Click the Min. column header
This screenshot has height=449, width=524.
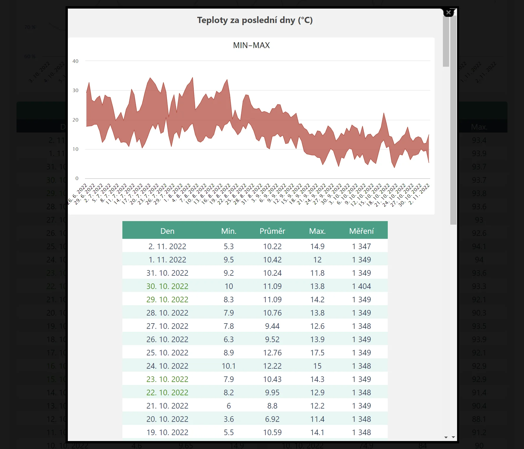[229, 231]
